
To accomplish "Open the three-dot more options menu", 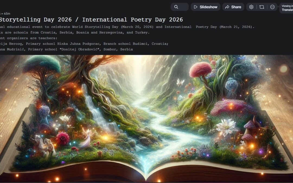I will coord(272,7).
